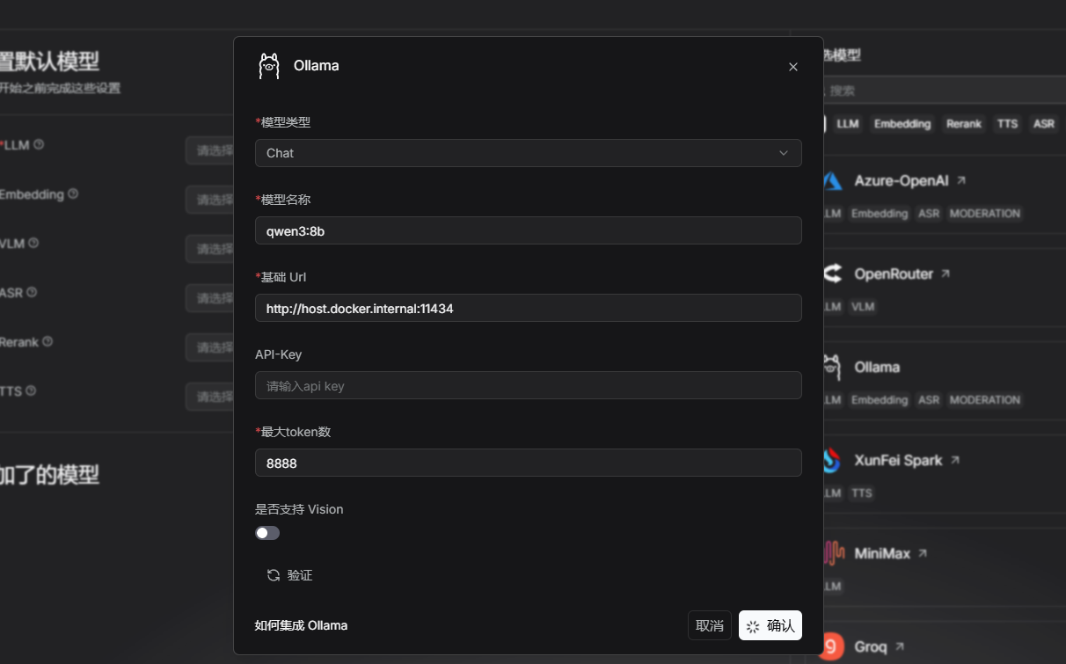Select the Rerank filter tag
1066x664 pixels.
point(964,124)
